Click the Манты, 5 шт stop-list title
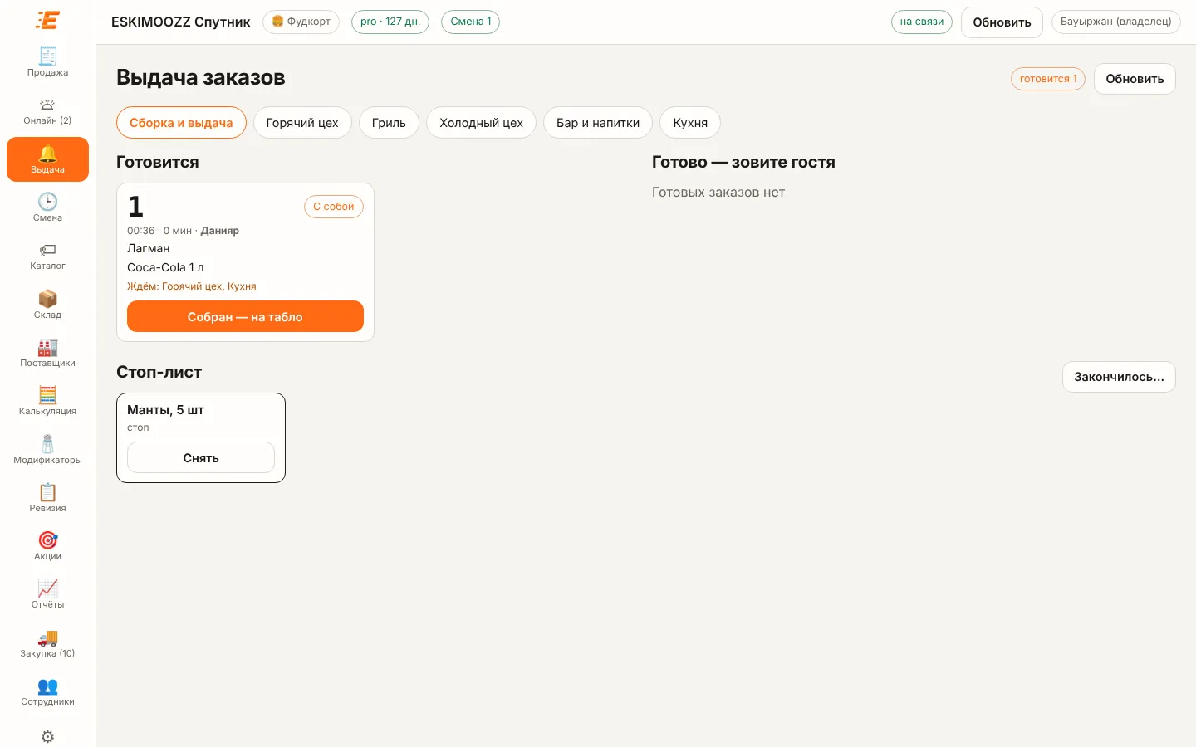Image resolution: width=1196 pixels, height=747 pixels. pyautogui.click(x=165, y=410)
